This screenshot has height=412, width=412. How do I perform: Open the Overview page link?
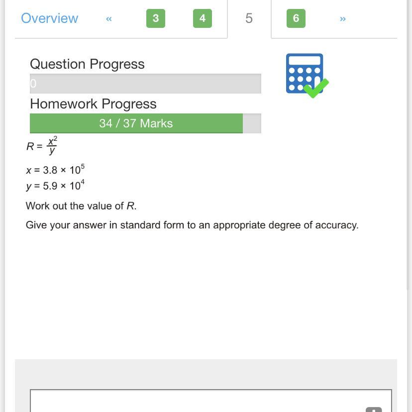pos(49,18)
